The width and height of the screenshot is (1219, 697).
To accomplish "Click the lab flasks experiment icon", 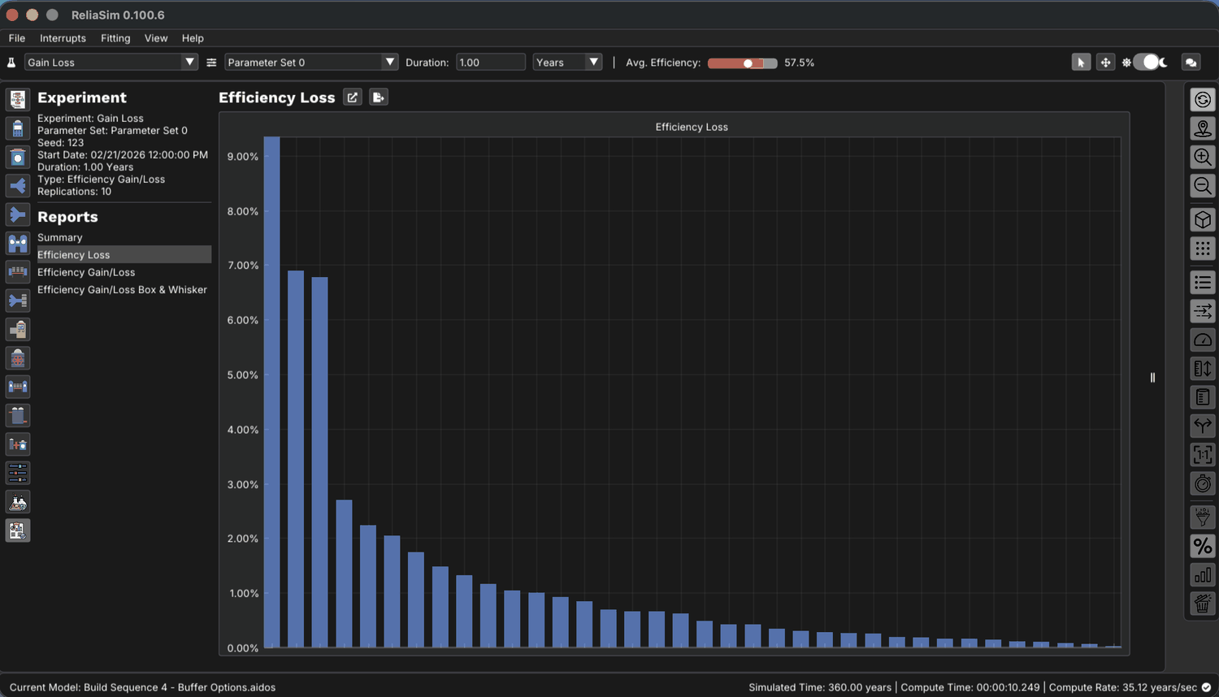I will click(x=18, y=502).
